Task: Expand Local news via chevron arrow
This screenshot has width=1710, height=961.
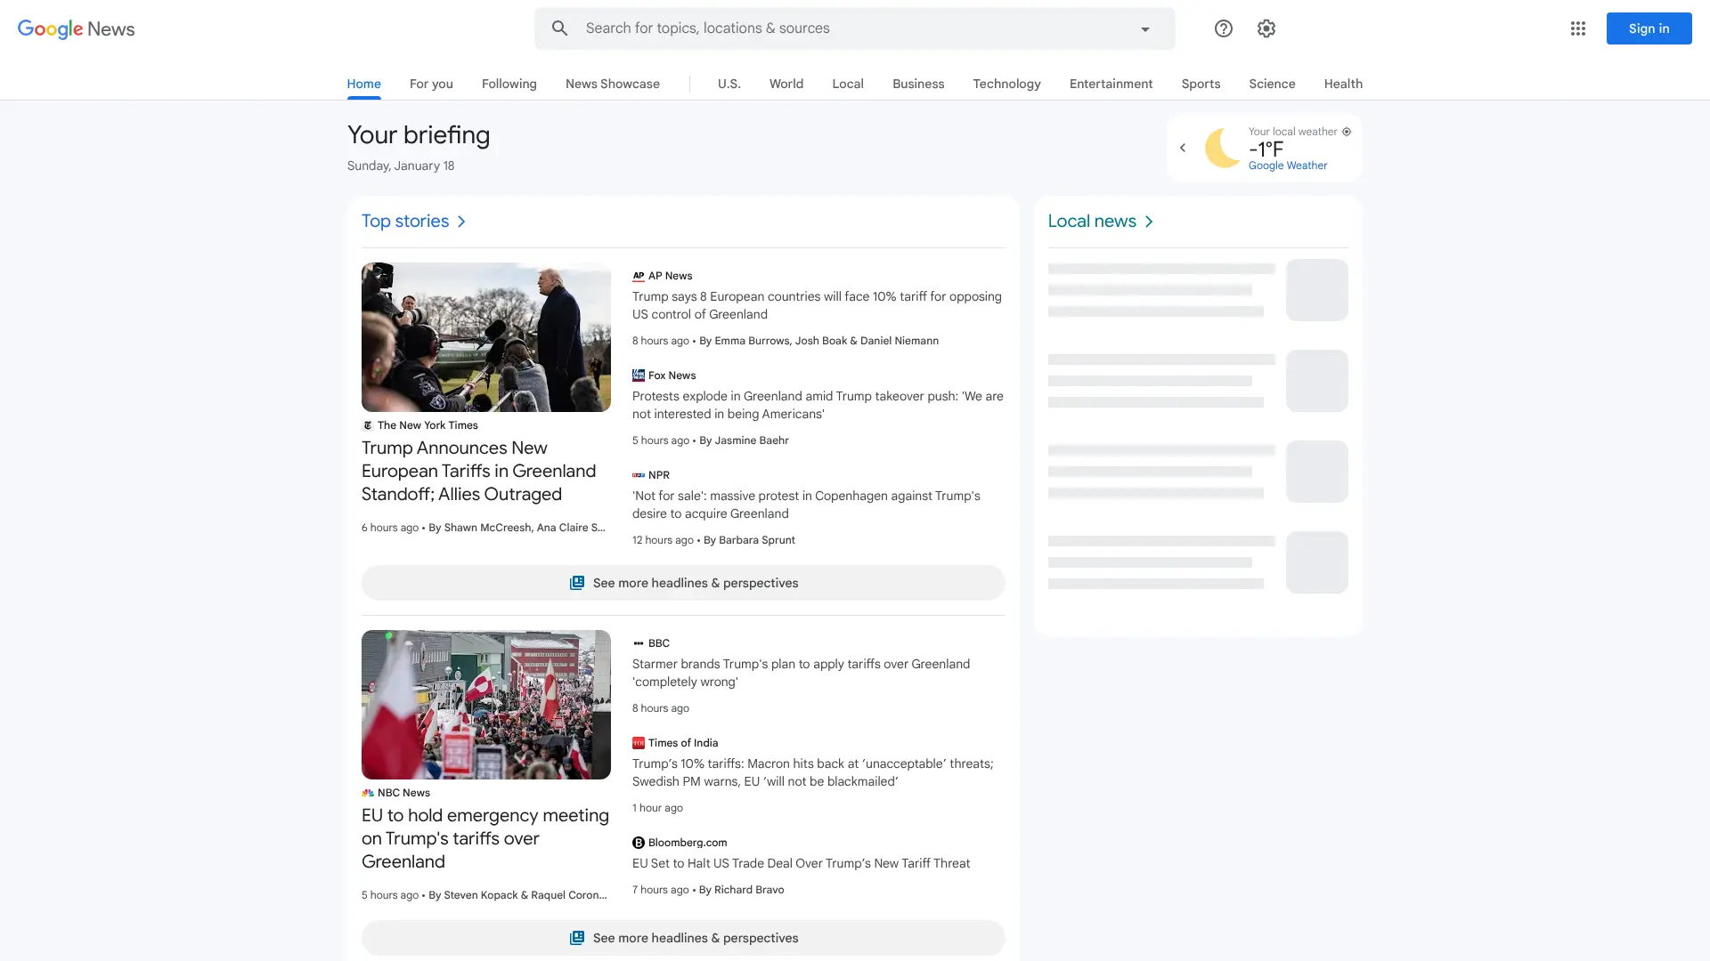Action: tap(1149, 222)
